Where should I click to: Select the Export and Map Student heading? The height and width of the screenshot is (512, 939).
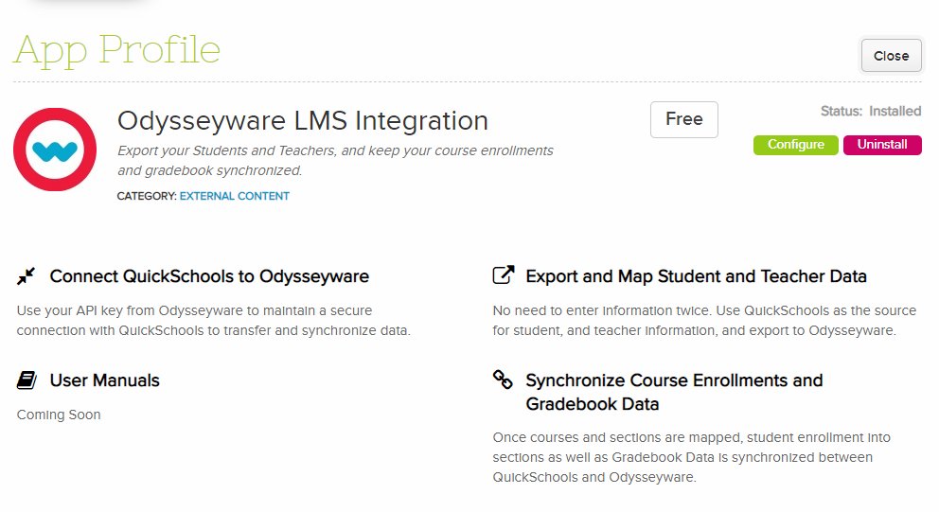696,276
